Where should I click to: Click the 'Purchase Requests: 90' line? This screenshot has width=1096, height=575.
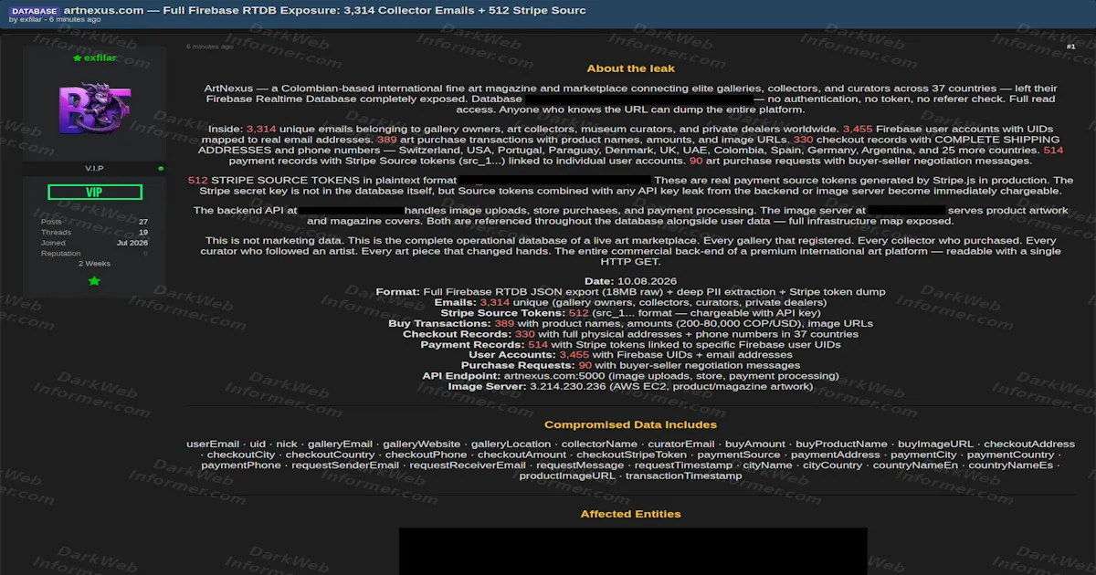630,365
